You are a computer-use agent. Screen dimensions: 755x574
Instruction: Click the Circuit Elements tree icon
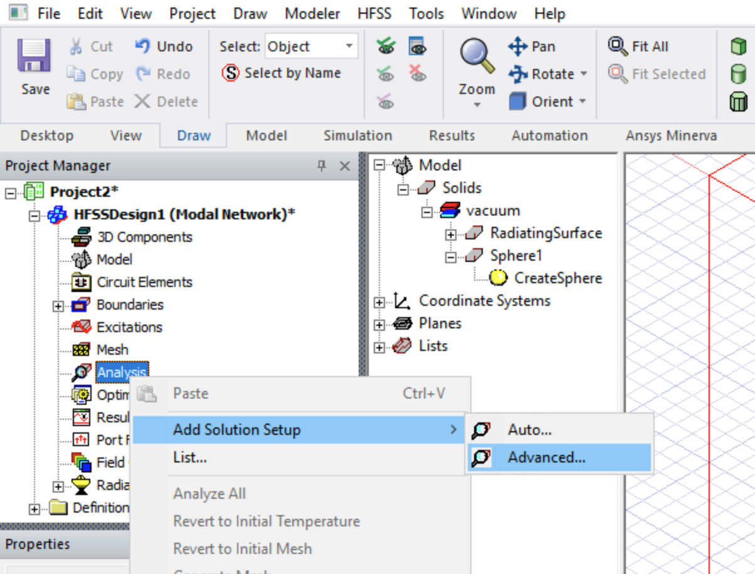click(82, 282)
